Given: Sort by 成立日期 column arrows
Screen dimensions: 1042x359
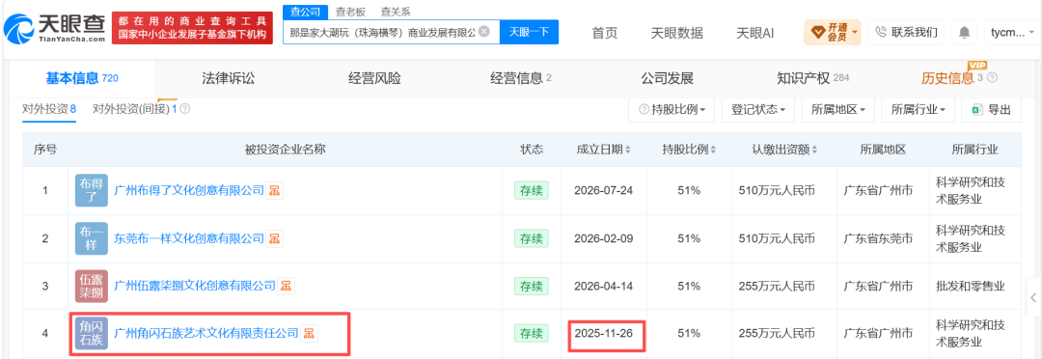Looking at the screenshot, I should [x=628, y=150].
